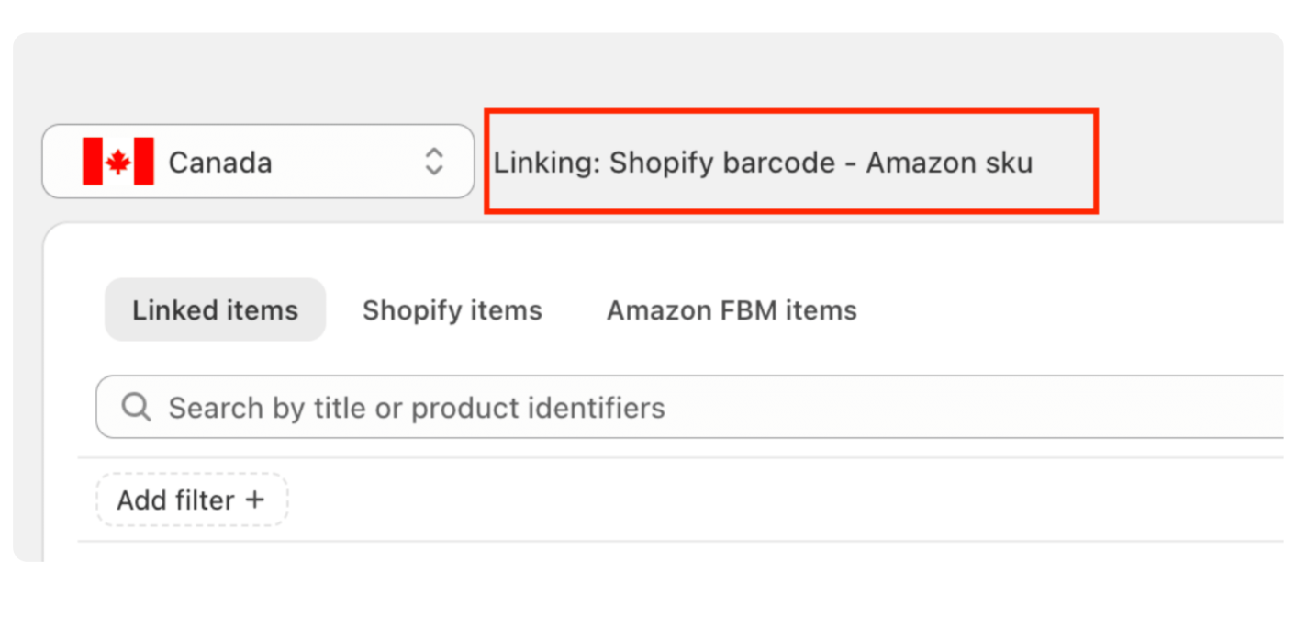
Task: Click the Shopify barcode words in linking label
Action: pos(722,163)
